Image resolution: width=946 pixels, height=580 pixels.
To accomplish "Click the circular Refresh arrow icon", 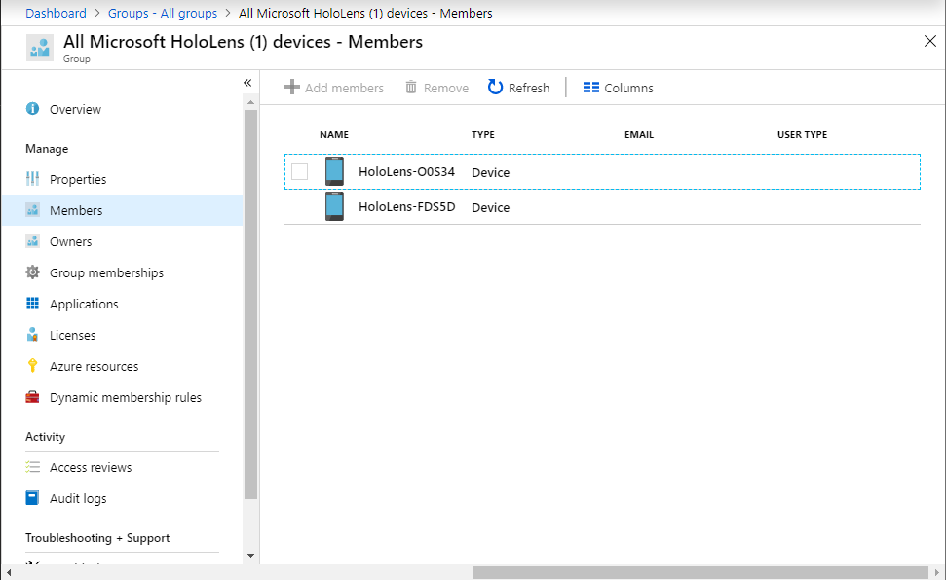I will (x=495, y=88).
